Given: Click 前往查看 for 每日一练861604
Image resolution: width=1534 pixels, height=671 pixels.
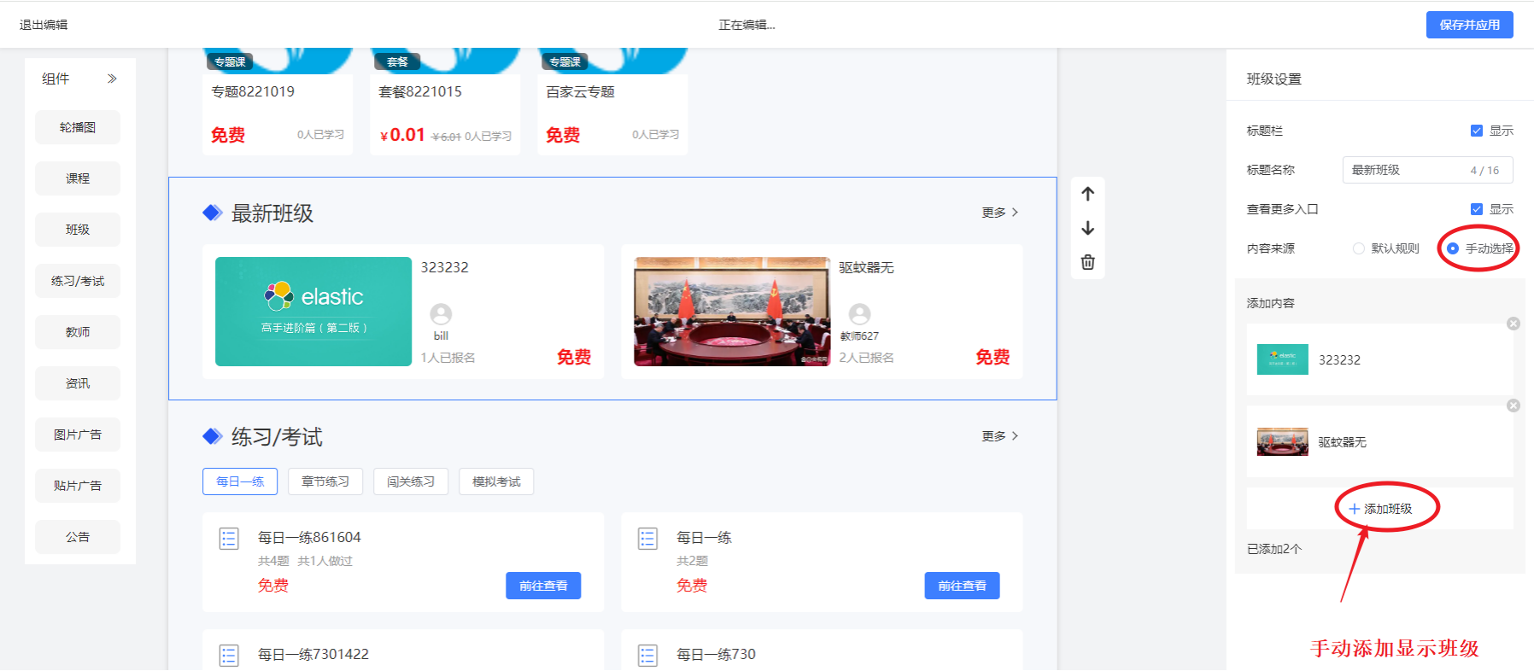Looking at the screenshot, I should [543, 586].
